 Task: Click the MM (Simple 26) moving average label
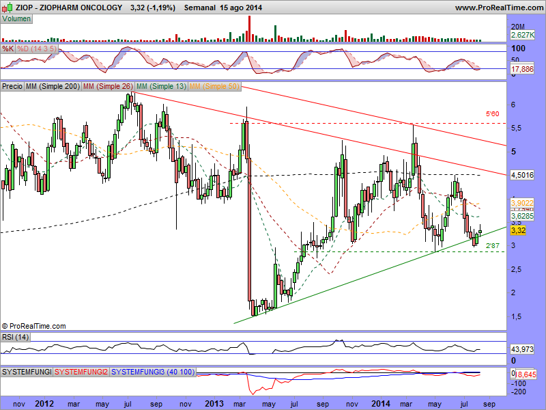pos(108,86)
